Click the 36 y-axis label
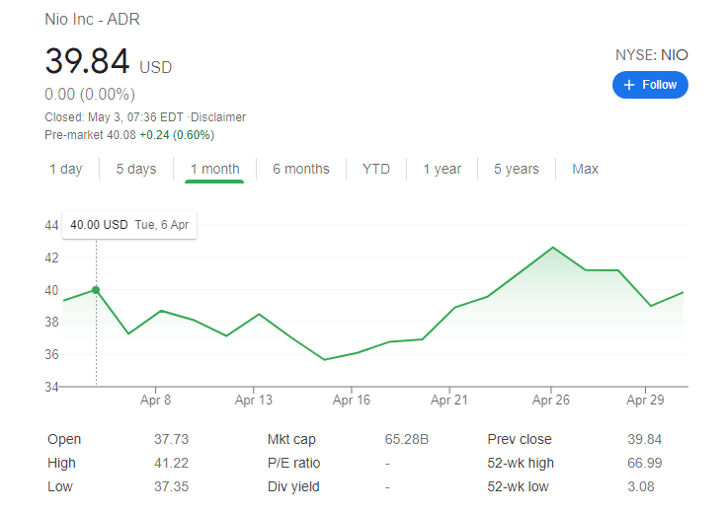Viewport: 728px width, 513px height. (x=51, y=354)
